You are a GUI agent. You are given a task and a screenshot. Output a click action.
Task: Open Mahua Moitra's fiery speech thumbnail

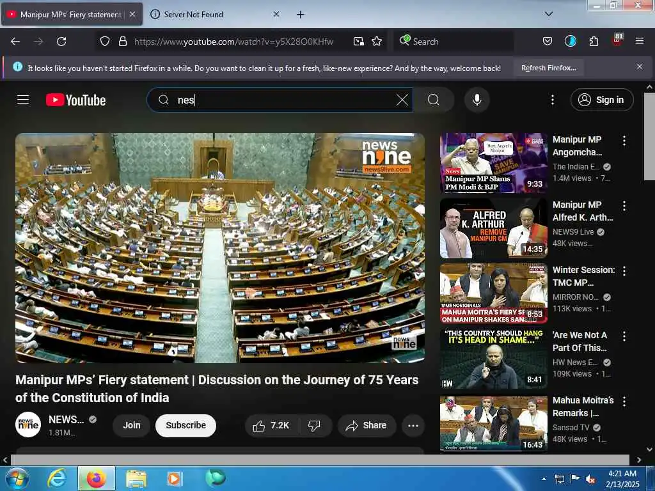click(x=493, y=293)
